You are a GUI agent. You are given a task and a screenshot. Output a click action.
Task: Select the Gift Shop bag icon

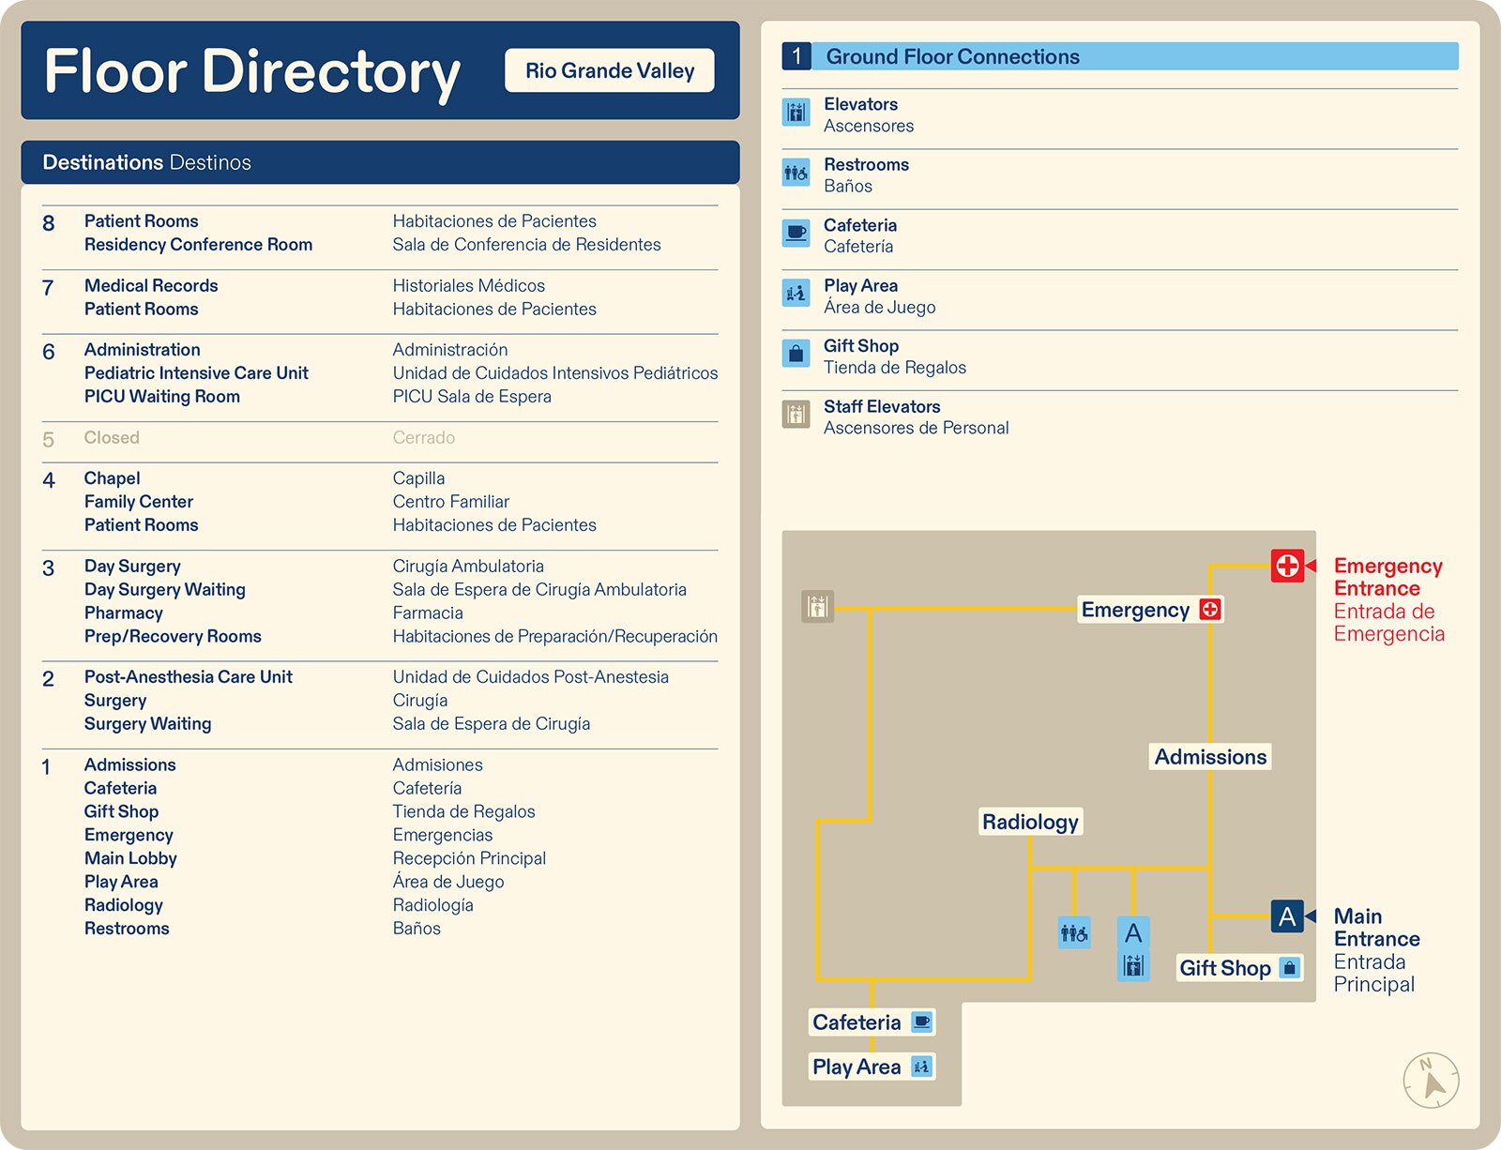[x=796, y=354]
